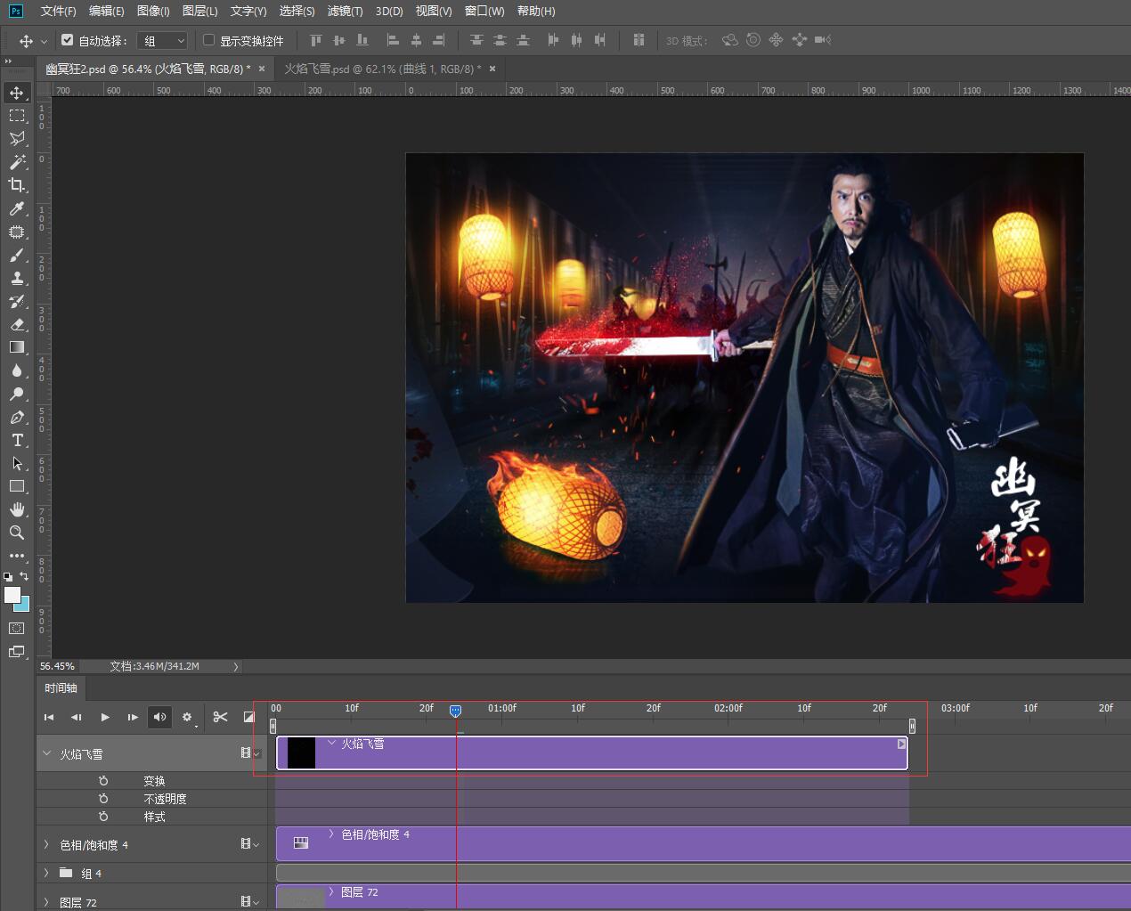Click the blue timeline playhead marker
The width and height of the screenshot is (1131, 911).
click(x=455, y=711)
